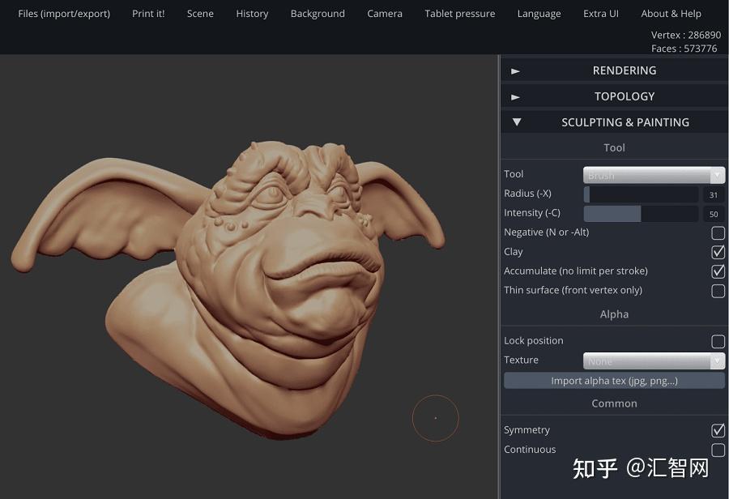Adjust the Intensity (-C) slider
The width and height of the screenshot is (729, 499).
(641, 214)
